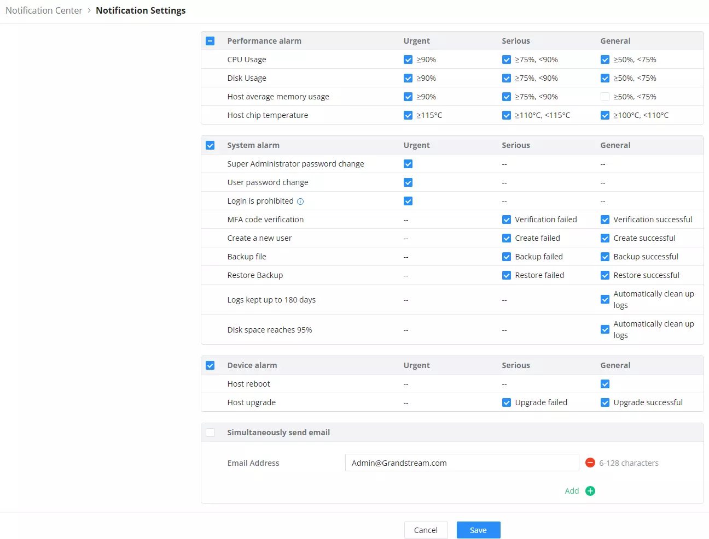Click the Create a new user row label
709x539 pixels.
tap(259, 238)
